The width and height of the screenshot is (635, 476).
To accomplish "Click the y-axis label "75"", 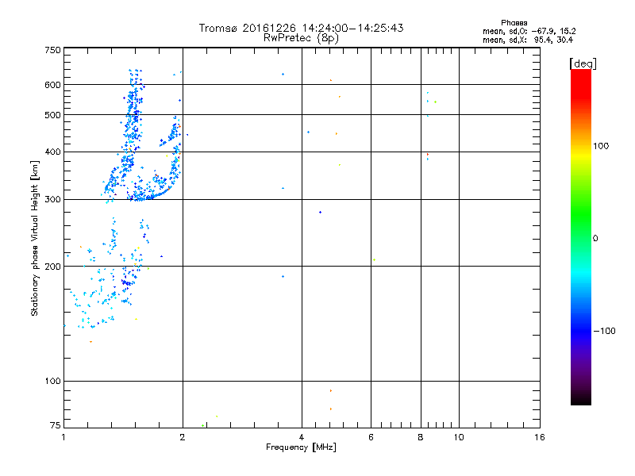I will [x=56, y=425].
